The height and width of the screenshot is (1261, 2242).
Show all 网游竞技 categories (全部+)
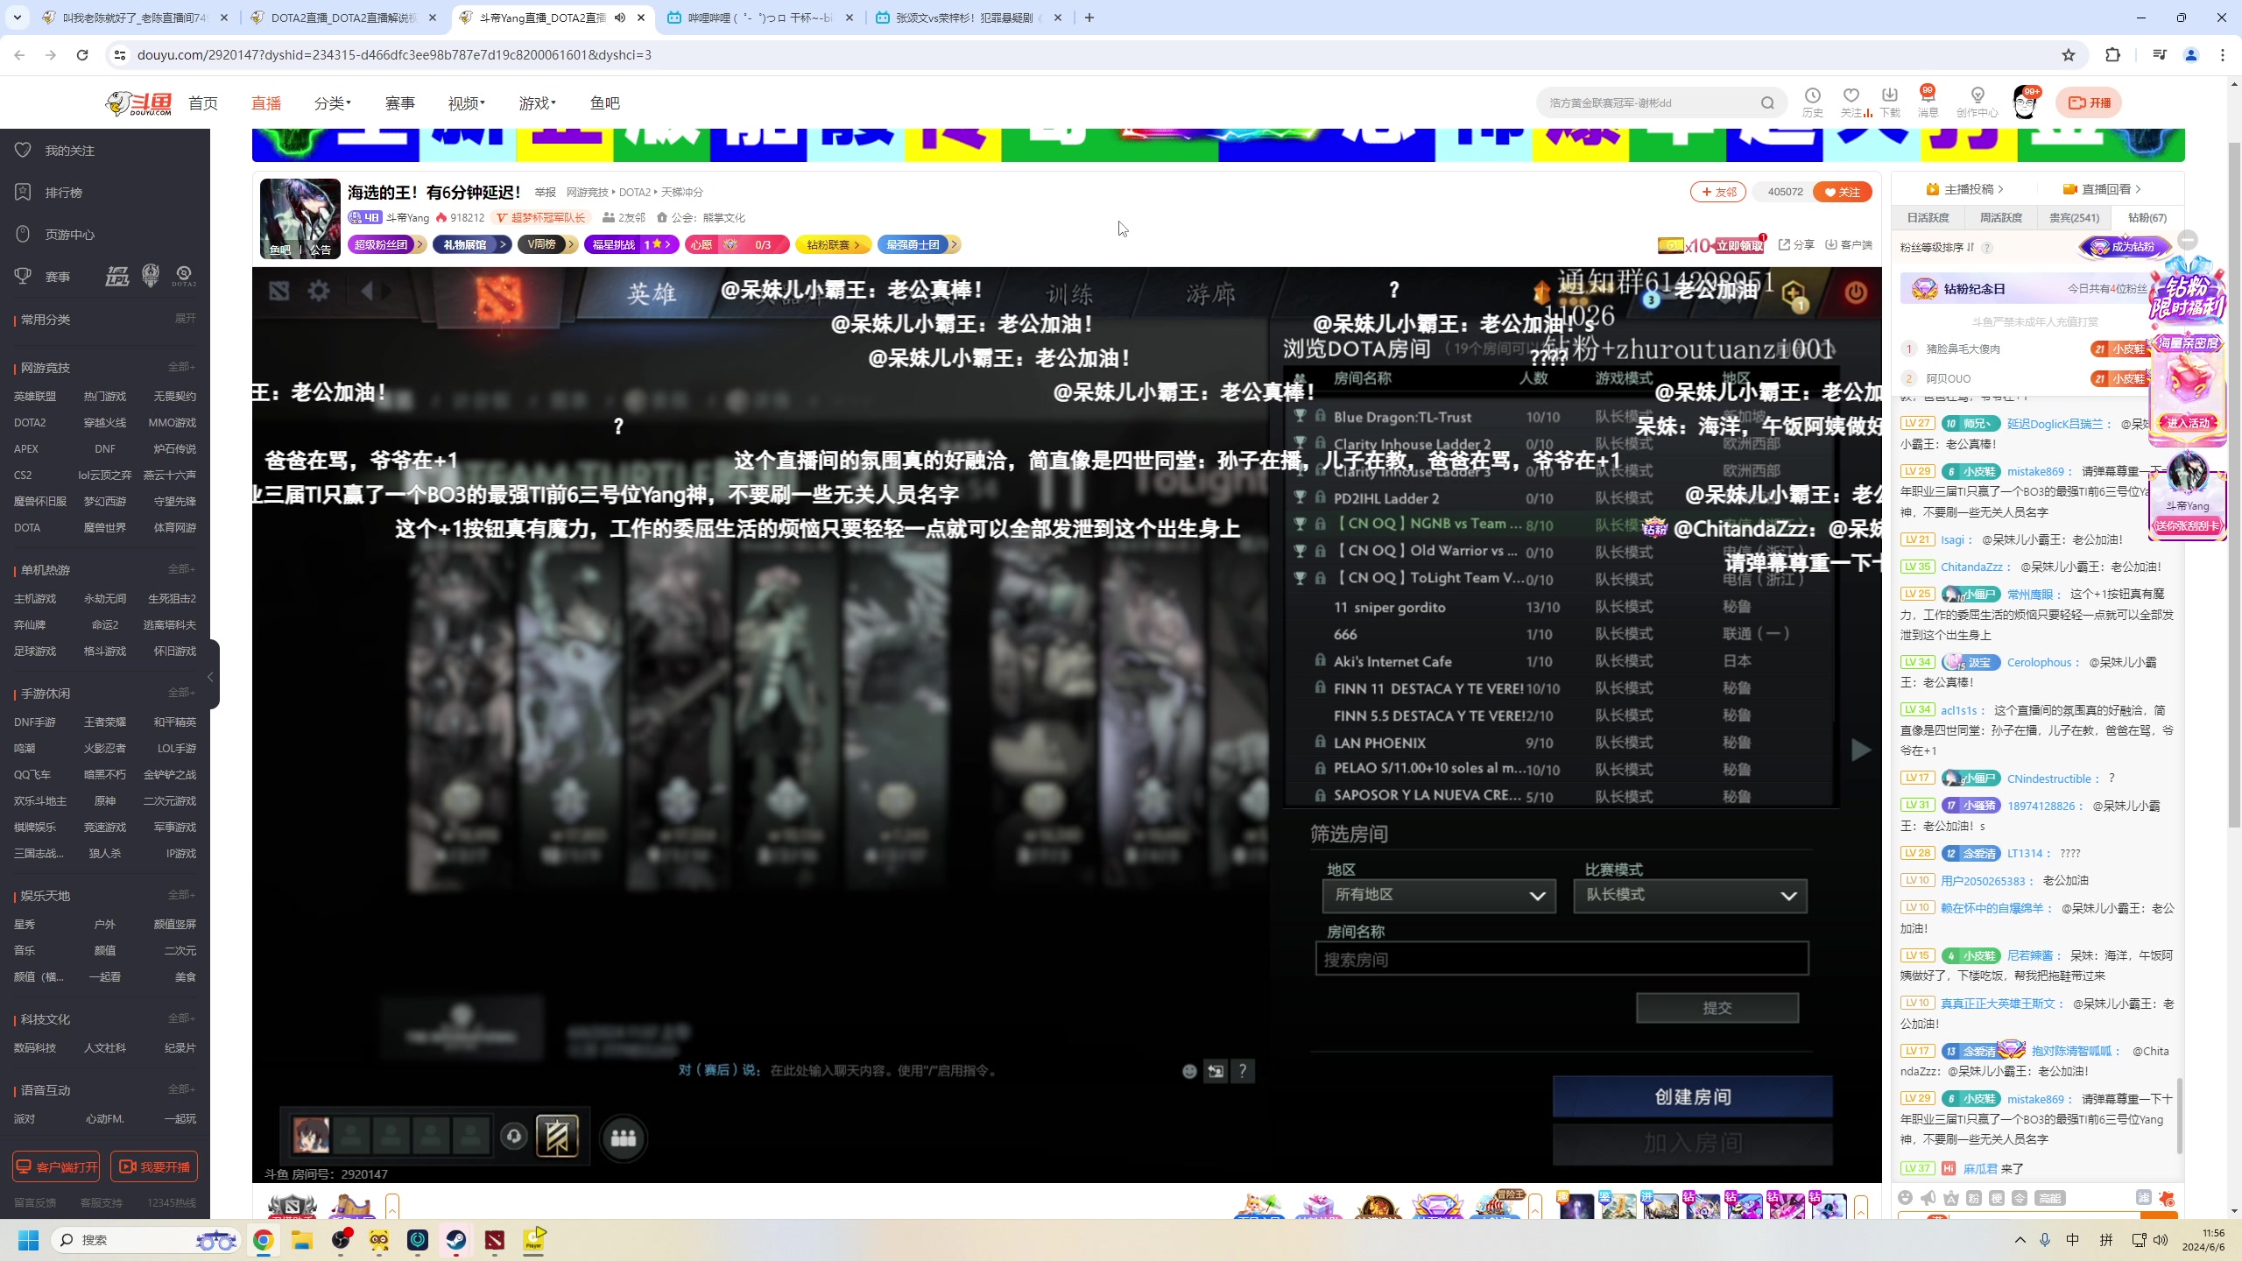pos(181,367)
